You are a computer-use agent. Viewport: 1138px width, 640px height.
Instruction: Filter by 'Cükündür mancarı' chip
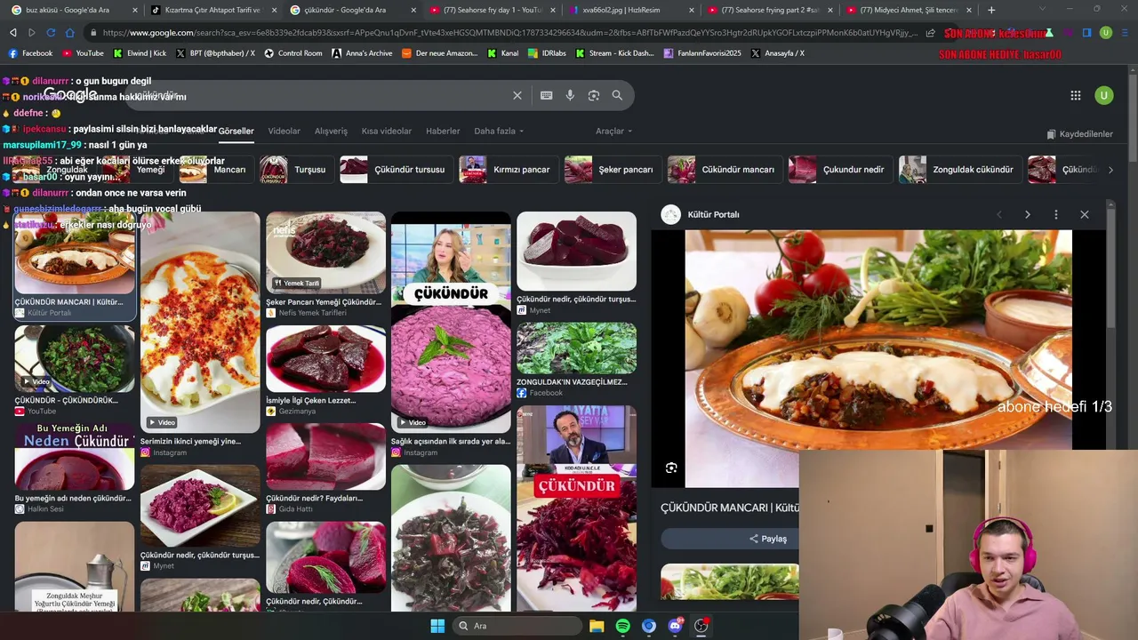(x=725, y=169)
